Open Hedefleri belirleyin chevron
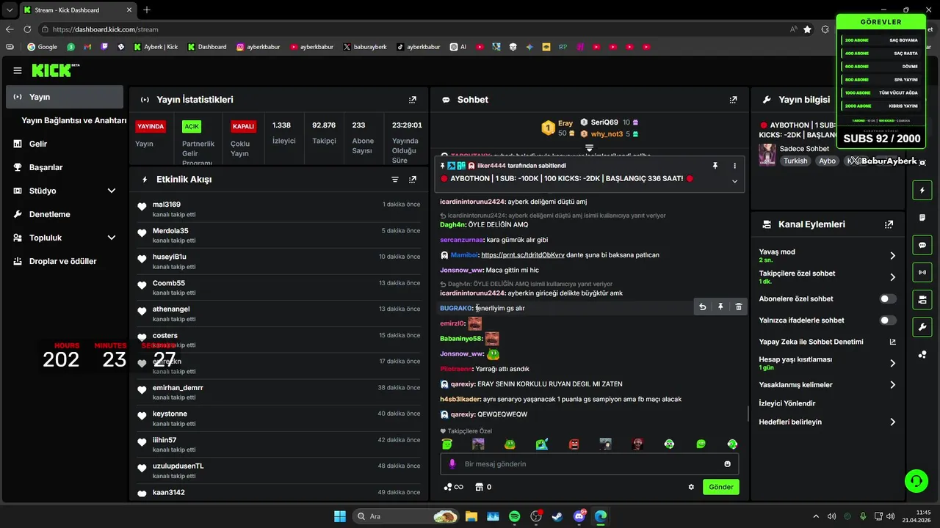This screenshot has width=940, height=528. (893, 422)
